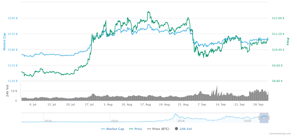Screen dimensions: 297x136
Task: Toggle the Price (BTC) legend item
Action: [x=161, y=129]
